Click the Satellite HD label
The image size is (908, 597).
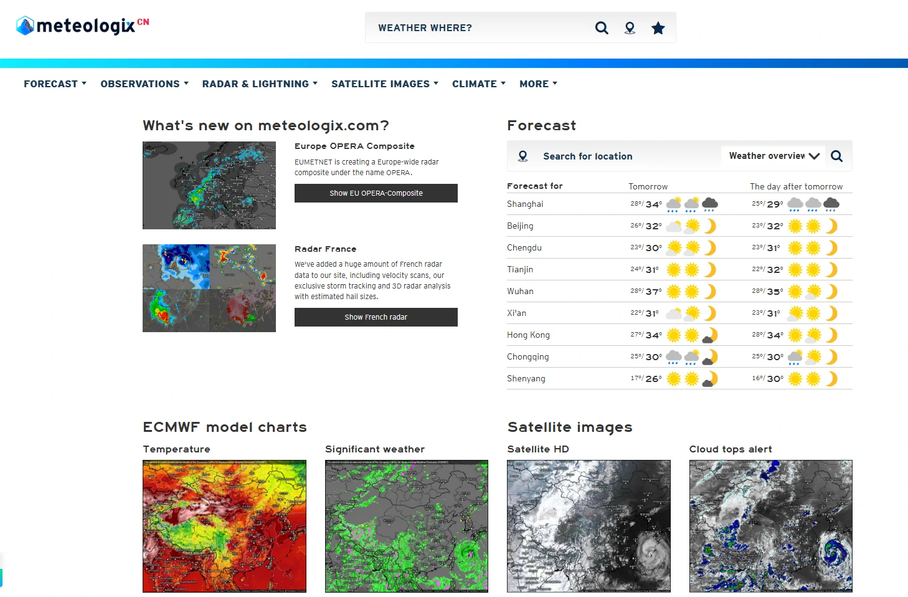click(x=538, y=449)
